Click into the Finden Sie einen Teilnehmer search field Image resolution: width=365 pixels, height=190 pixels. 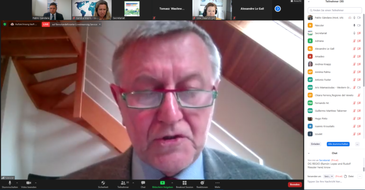point(335,10)
